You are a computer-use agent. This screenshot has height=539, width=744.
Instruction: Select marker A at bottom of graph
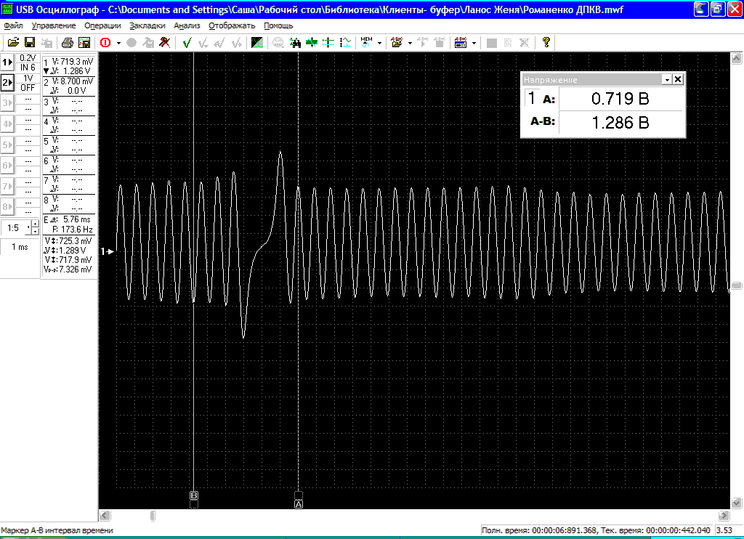299,504
